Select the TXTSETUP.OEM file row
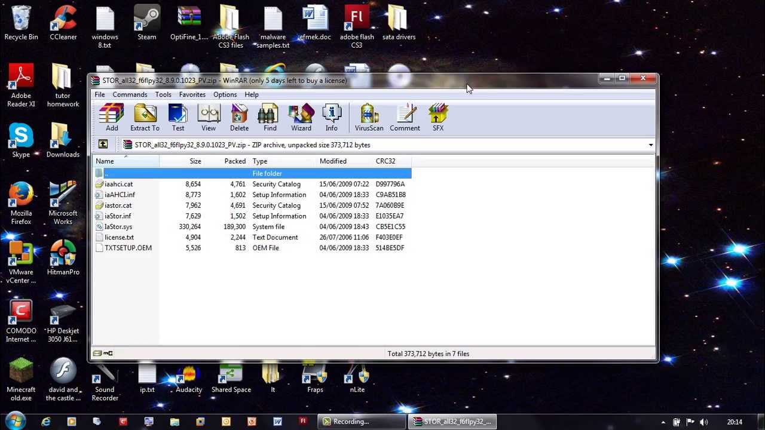The image size is (765, 430). tap(253, 248)
